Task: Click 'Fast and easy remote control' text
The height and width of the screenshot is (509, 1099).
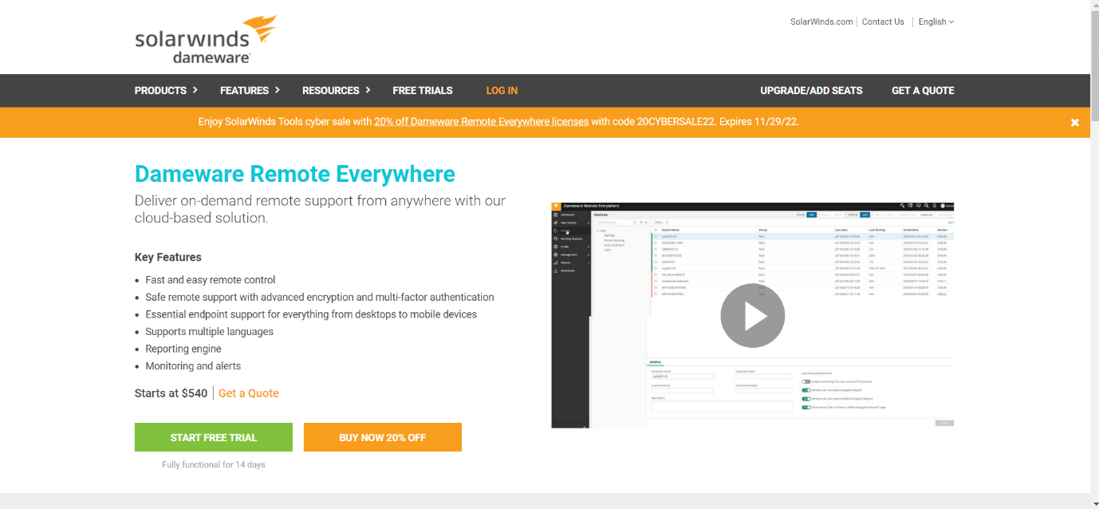Action: coord(211,280)
